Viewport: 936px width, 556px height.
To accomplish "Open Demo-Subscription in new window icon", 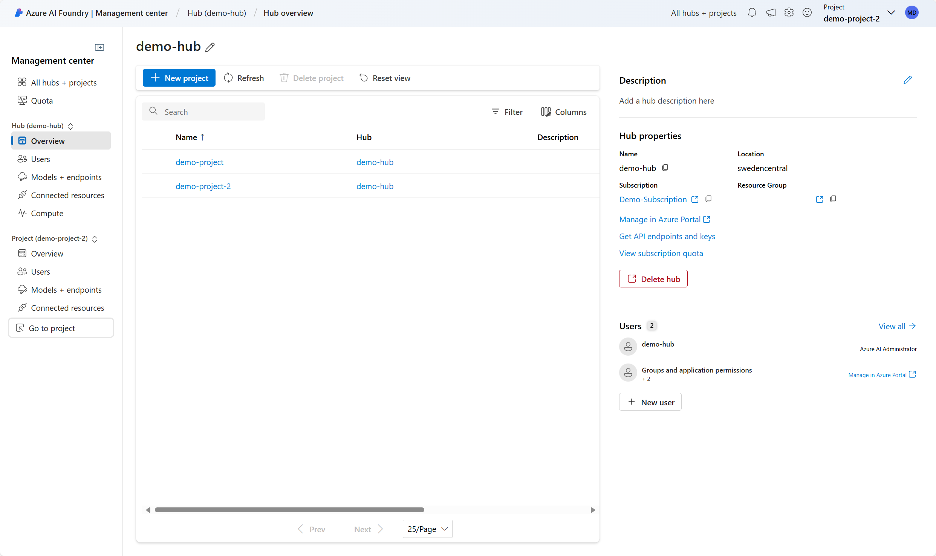I will [x=695, y=199].
